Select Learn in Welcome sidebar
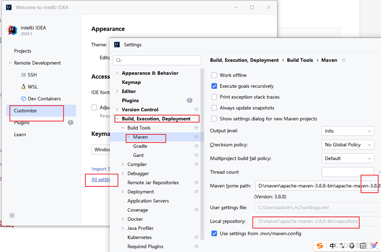This screenshot has height=252, width=381. tap(20, 134)
